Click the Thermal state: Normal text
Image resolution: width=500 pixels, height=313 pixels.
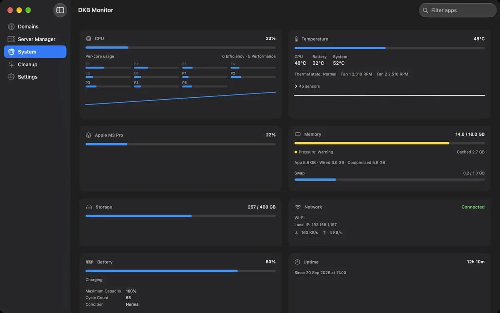click(315, 74)
